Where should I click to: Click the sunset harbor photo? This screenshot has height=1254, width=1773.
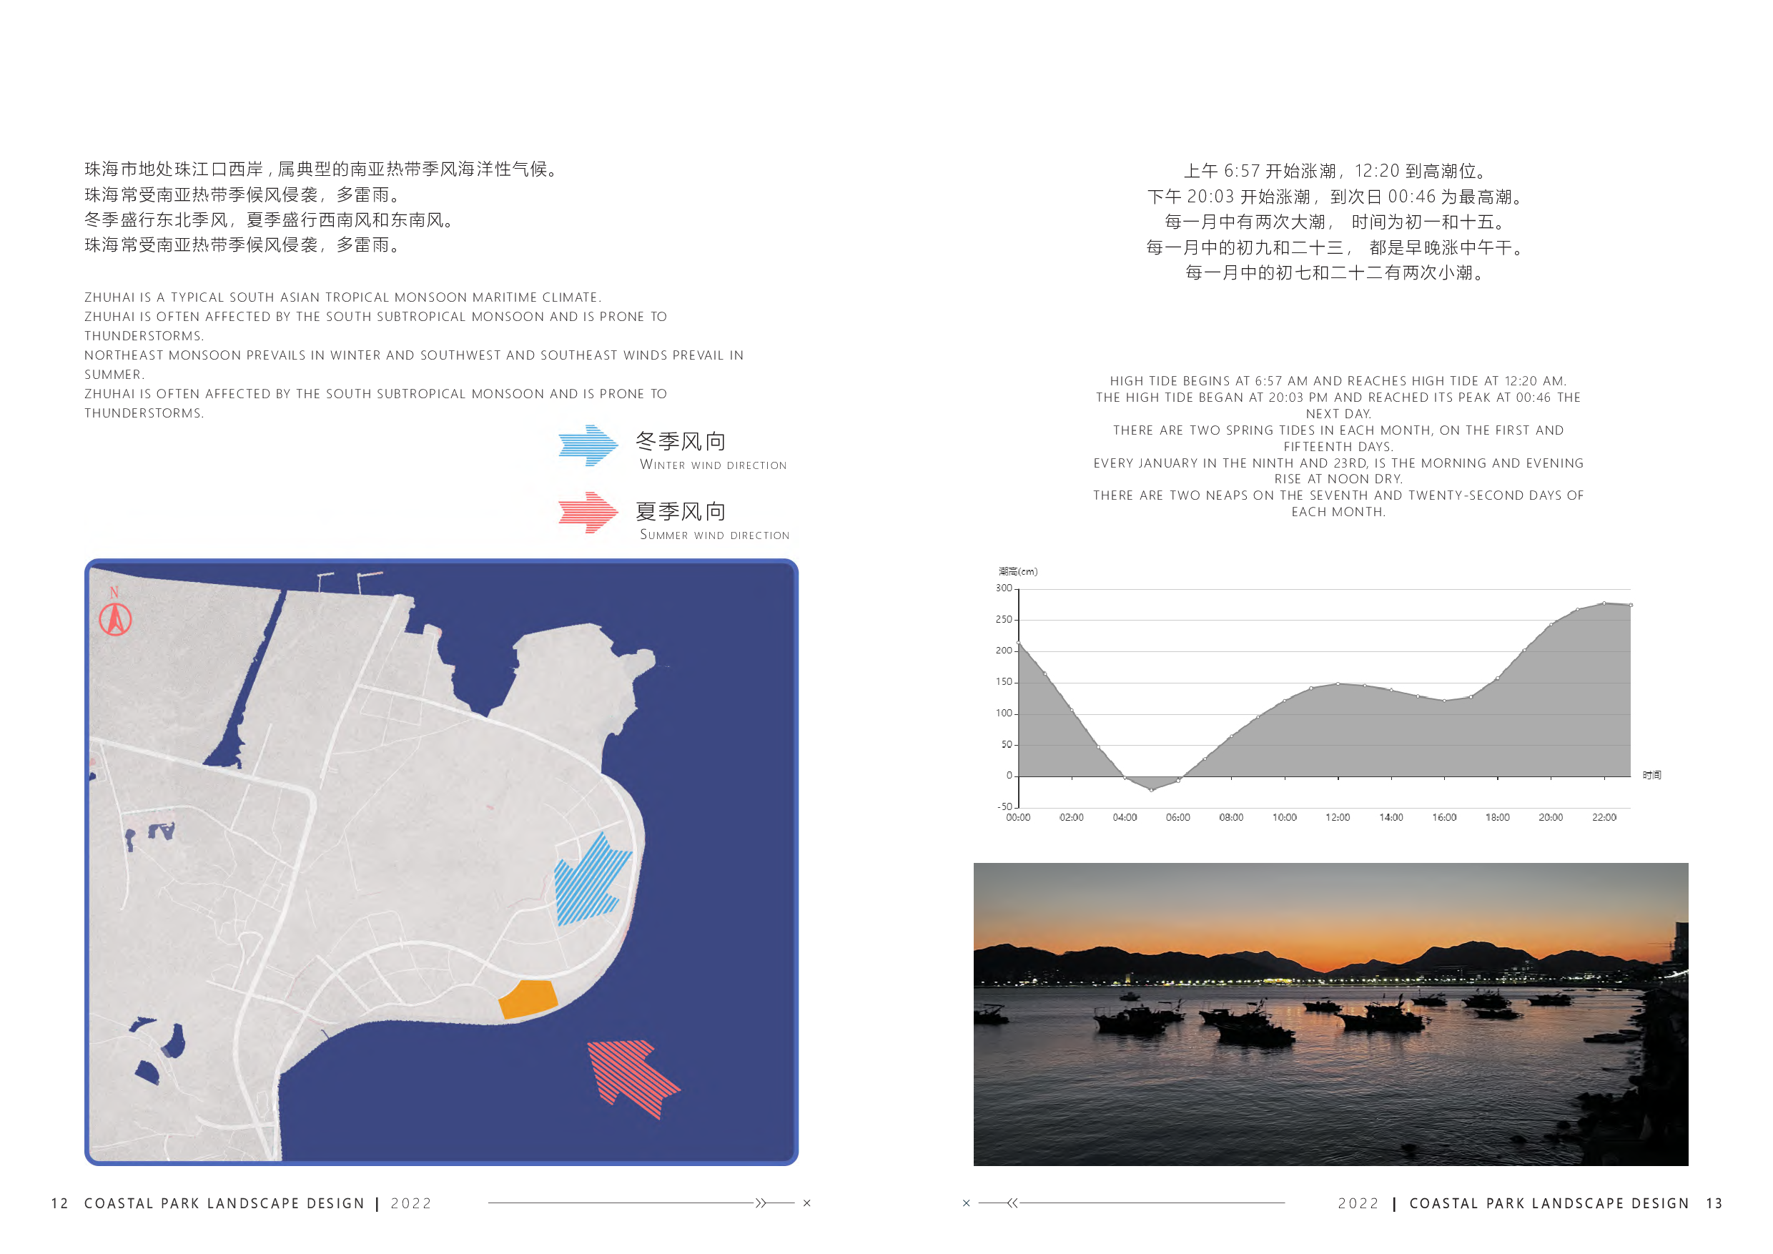click(x=1330, y=1013)
